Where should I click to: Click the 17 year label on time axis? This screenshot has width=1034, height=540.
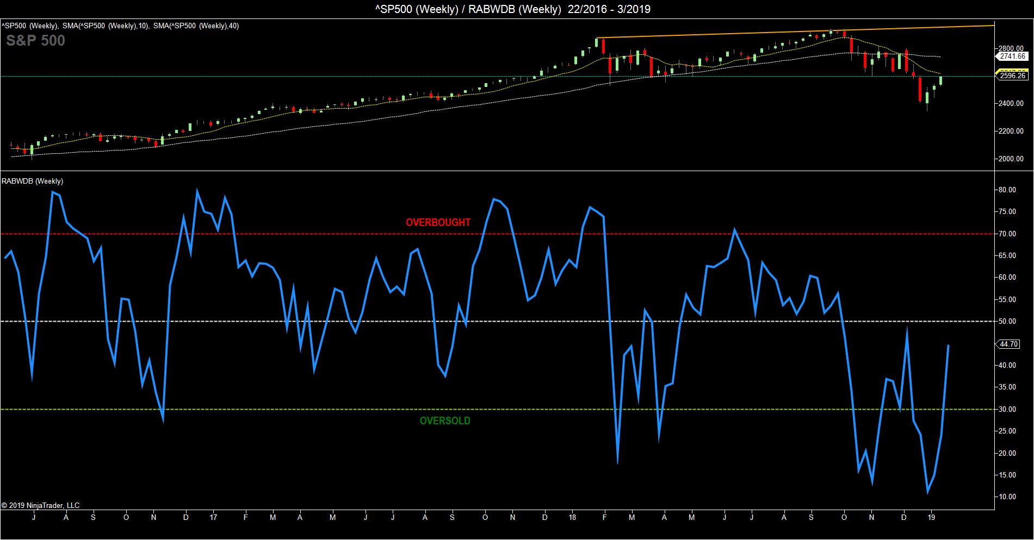pyautogui.click(x=213, y=517)
